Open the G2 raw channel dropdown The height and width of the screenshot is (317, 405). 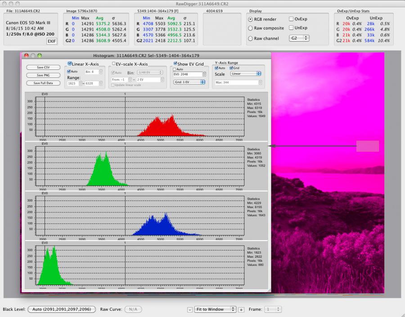click(300, 39)
